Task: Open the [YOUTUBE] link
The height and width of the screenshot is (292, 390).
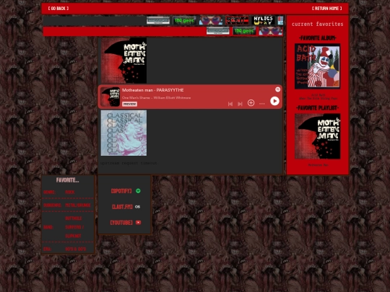Action: click(121, 223)
